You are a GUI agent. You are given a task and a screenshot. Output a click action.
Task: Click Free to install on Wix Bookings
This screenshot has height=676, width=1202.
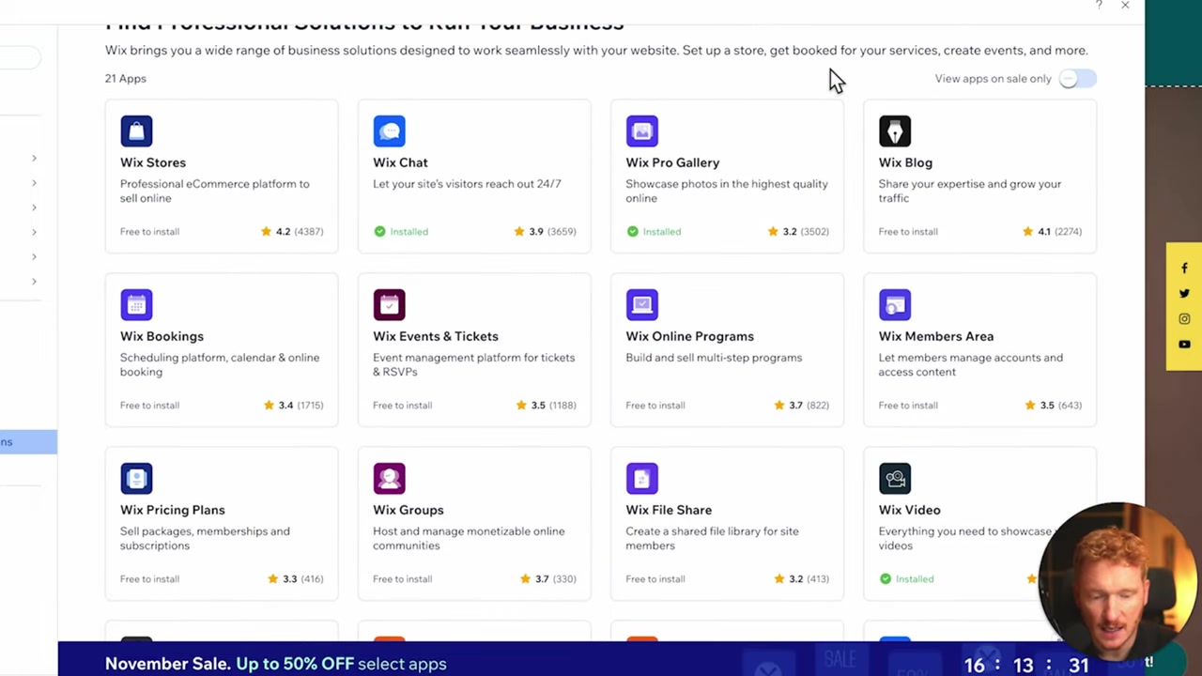pos(149,405)
